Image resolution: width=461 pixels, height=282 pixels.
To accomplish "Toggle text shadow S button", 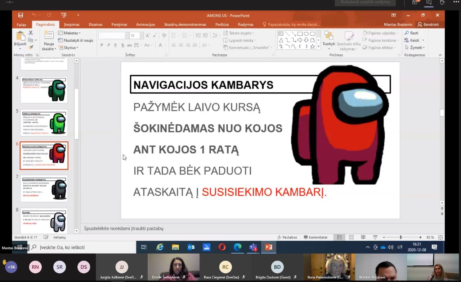I will point(122,45).
